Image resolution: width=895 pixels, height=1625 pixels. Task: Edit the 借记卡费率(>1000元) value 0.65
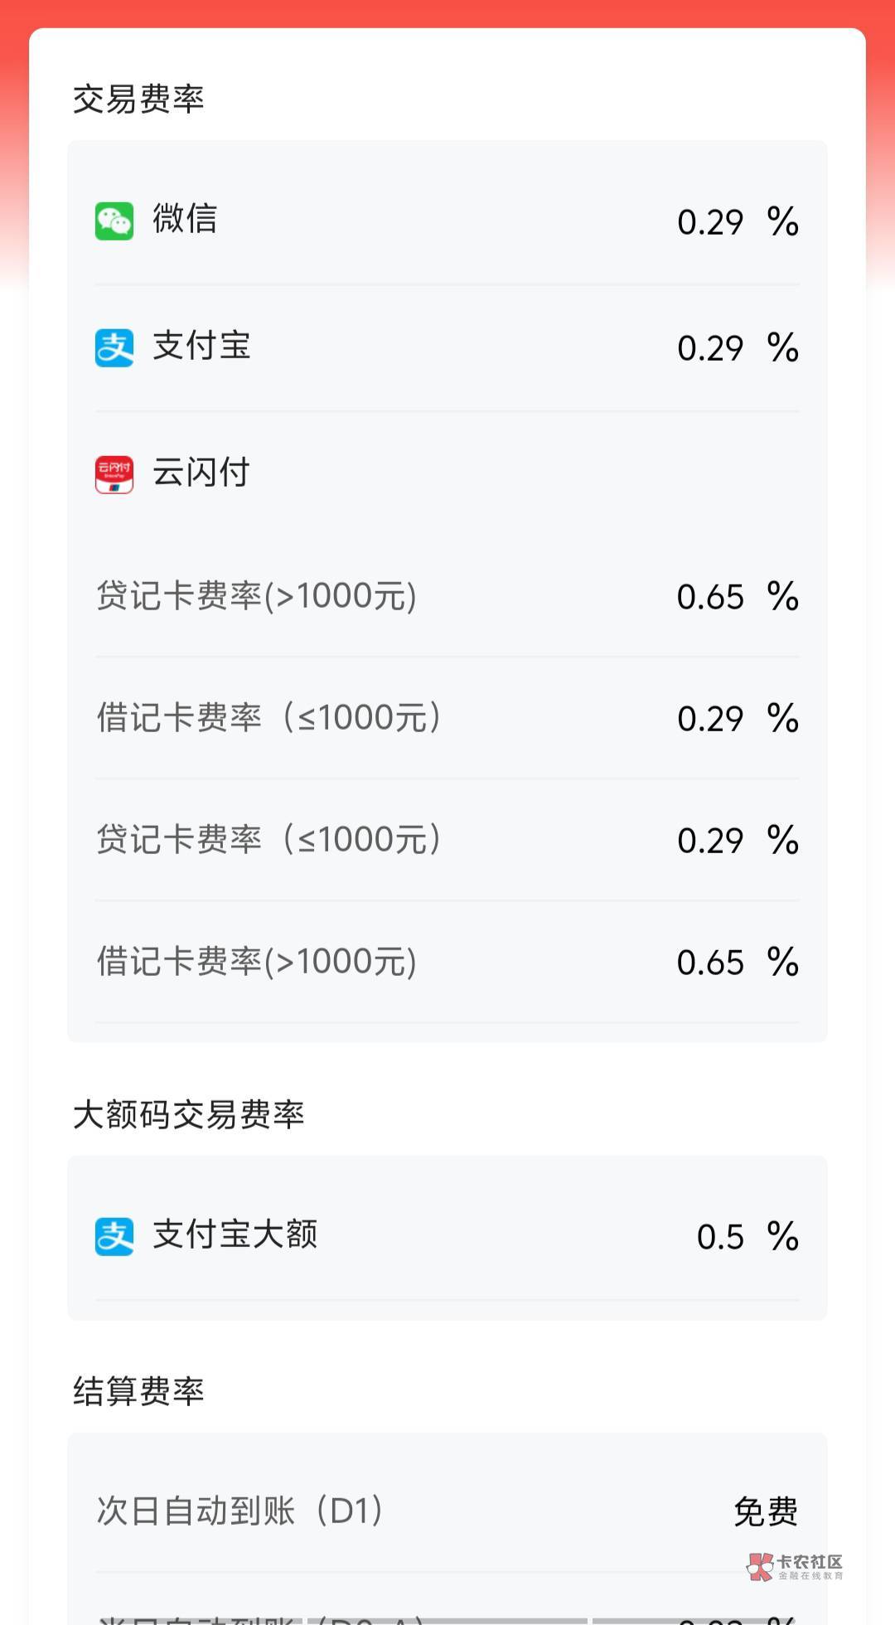point(710,963)
